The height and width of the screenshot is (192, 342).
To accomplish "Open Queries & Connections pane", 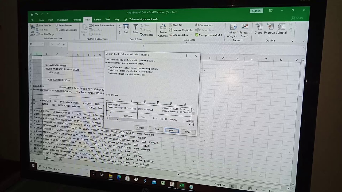I will click(102, 26).
